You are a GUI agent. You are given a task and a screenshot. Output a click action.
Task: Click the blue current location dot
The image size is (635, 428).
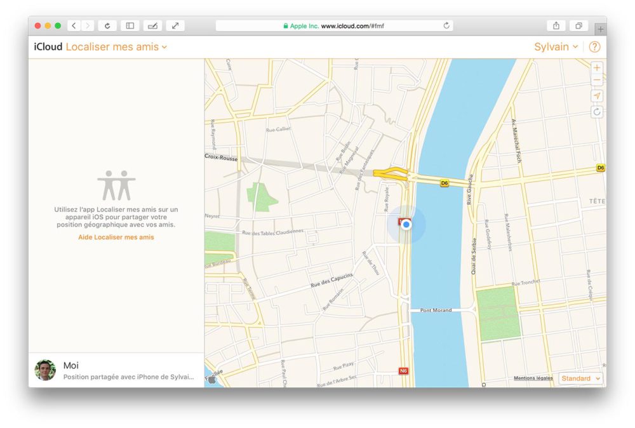click(x=406, y=224)
